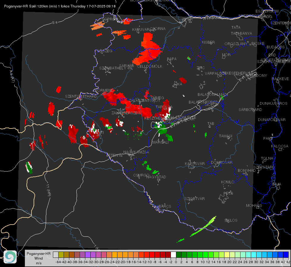291x267 pixels.
Task: Select the dark green swatch right of the white one
Action: pos(179,255)
